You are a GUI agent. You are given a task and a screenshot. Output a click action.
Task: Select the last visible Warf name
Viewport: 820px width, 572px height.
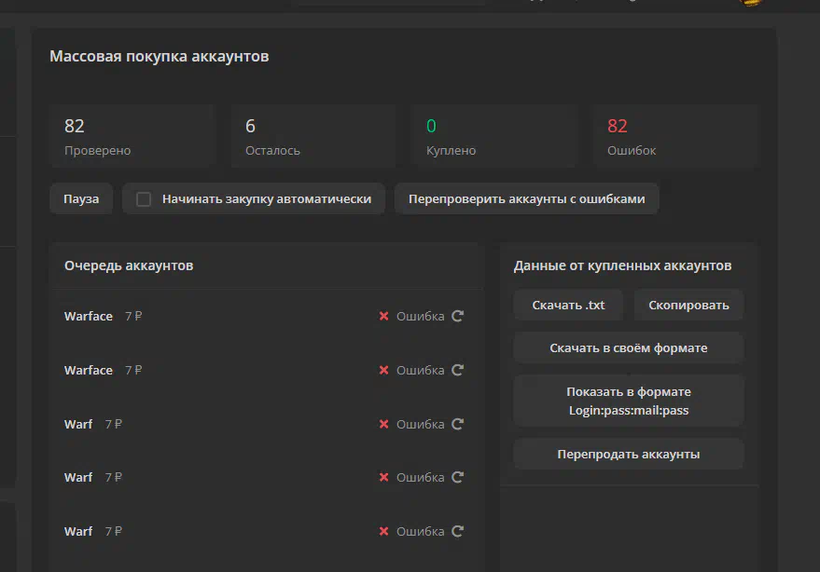pos(78,531)
